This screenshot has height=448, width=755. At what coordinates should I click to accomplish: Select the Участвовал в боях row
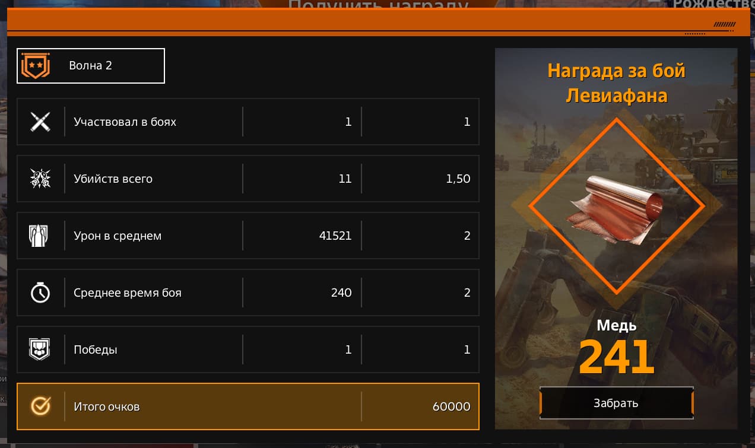click(248, 122)
